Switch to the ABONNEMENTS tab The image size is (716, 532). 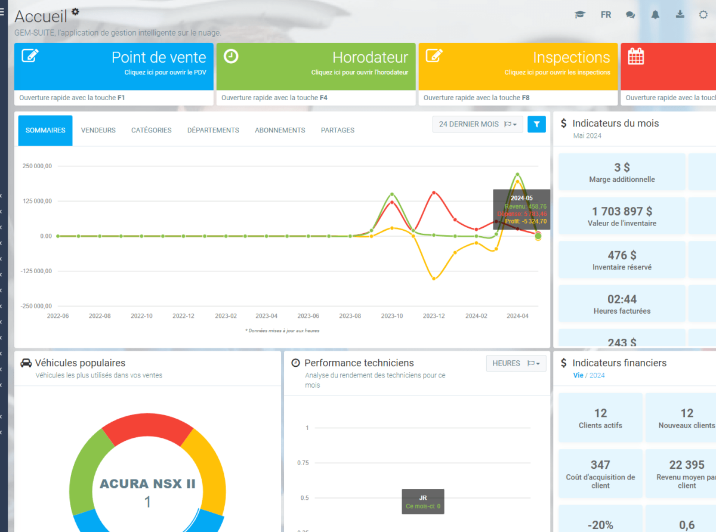[x=280, y=131]
